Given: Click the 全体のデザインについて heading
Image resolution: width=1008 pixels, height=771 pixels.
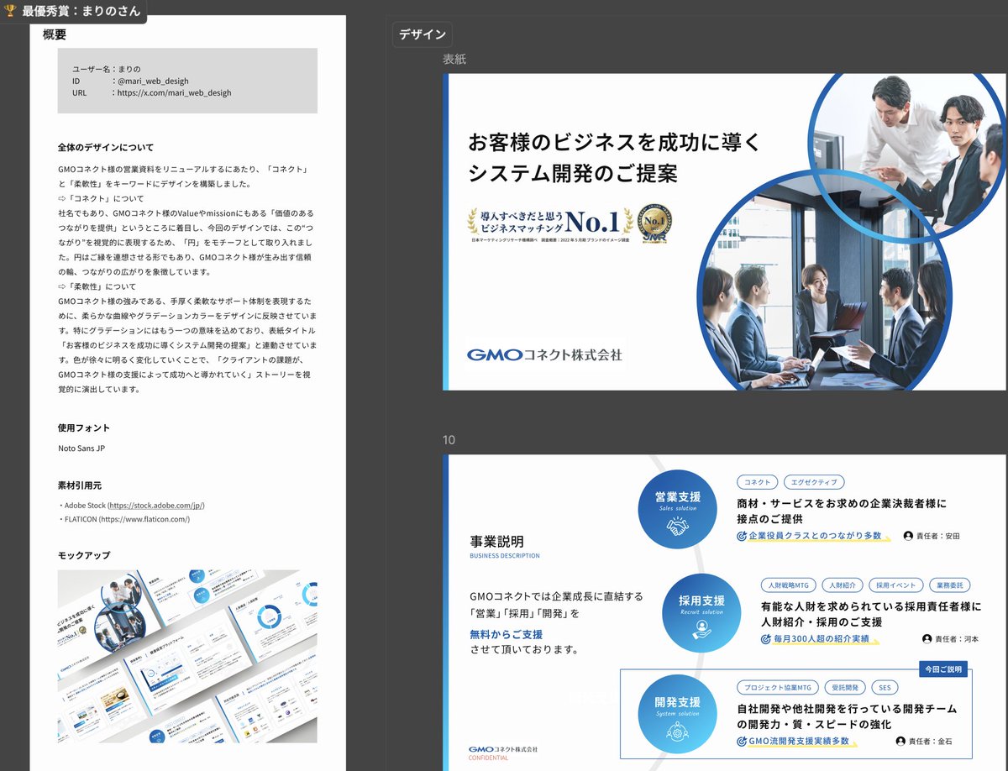Looking at the screenshot, I should pyautogui.click(x=106, y=147).
